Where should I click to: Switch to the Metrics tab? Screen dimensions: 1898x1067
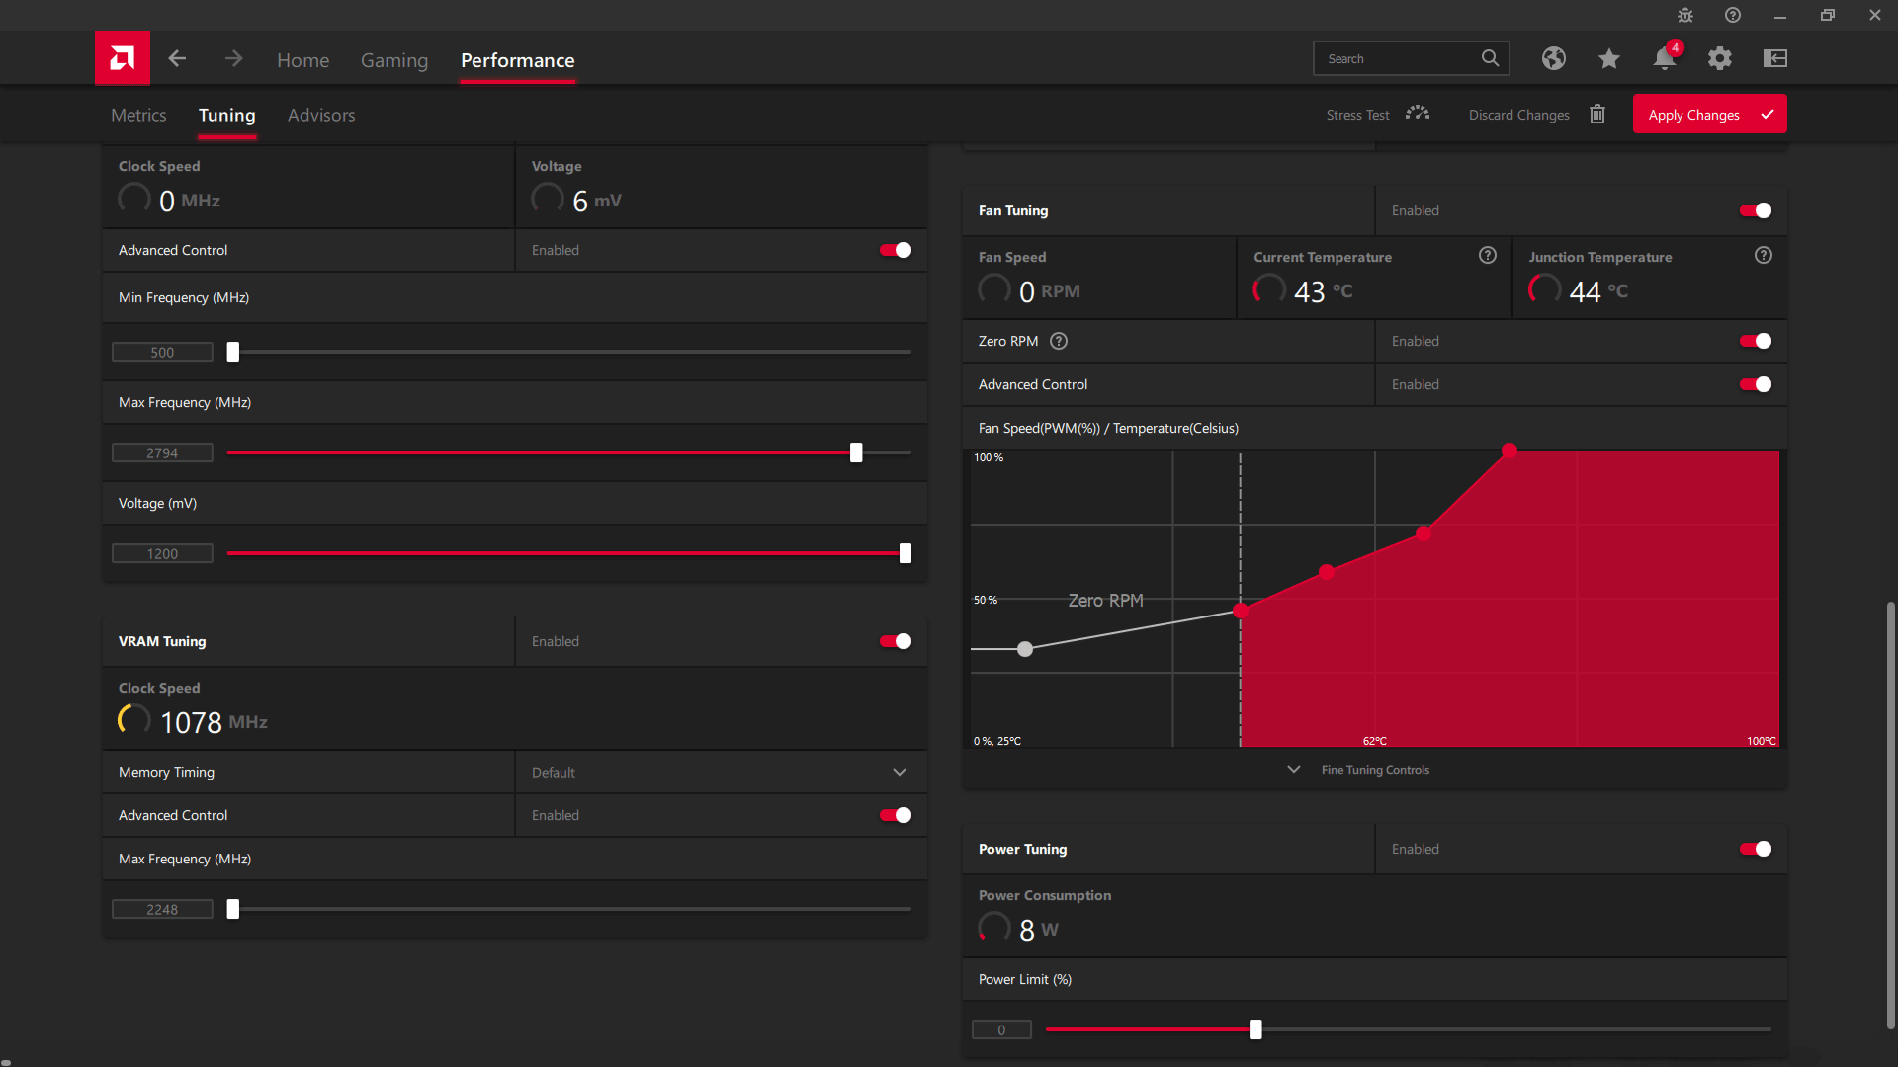[x=138, y=115]
